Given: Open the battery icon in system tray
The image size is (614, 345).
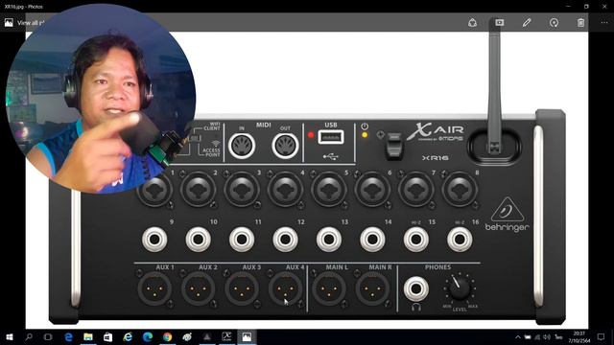Looking at the screenshot, I should [528, 336].
